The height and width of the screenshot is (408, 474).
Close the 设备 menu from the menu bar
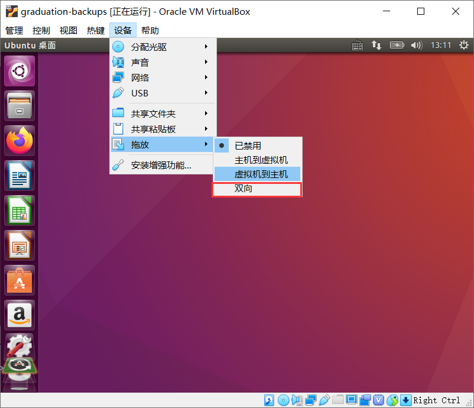coord(123,30)
